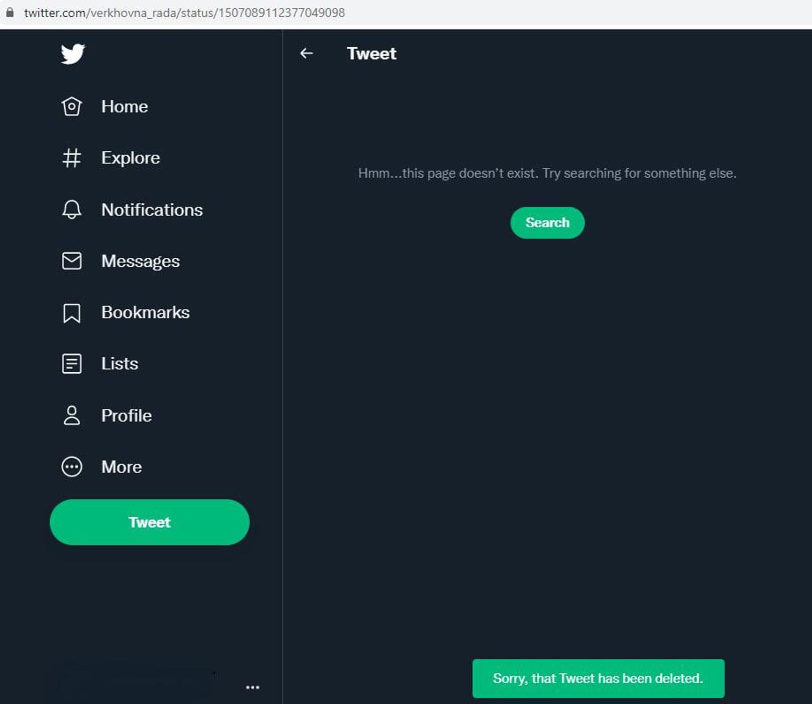Click the Bookmarks ribbon icon
Viewport: 812px width, 704px height.
(x=71, y=313)
